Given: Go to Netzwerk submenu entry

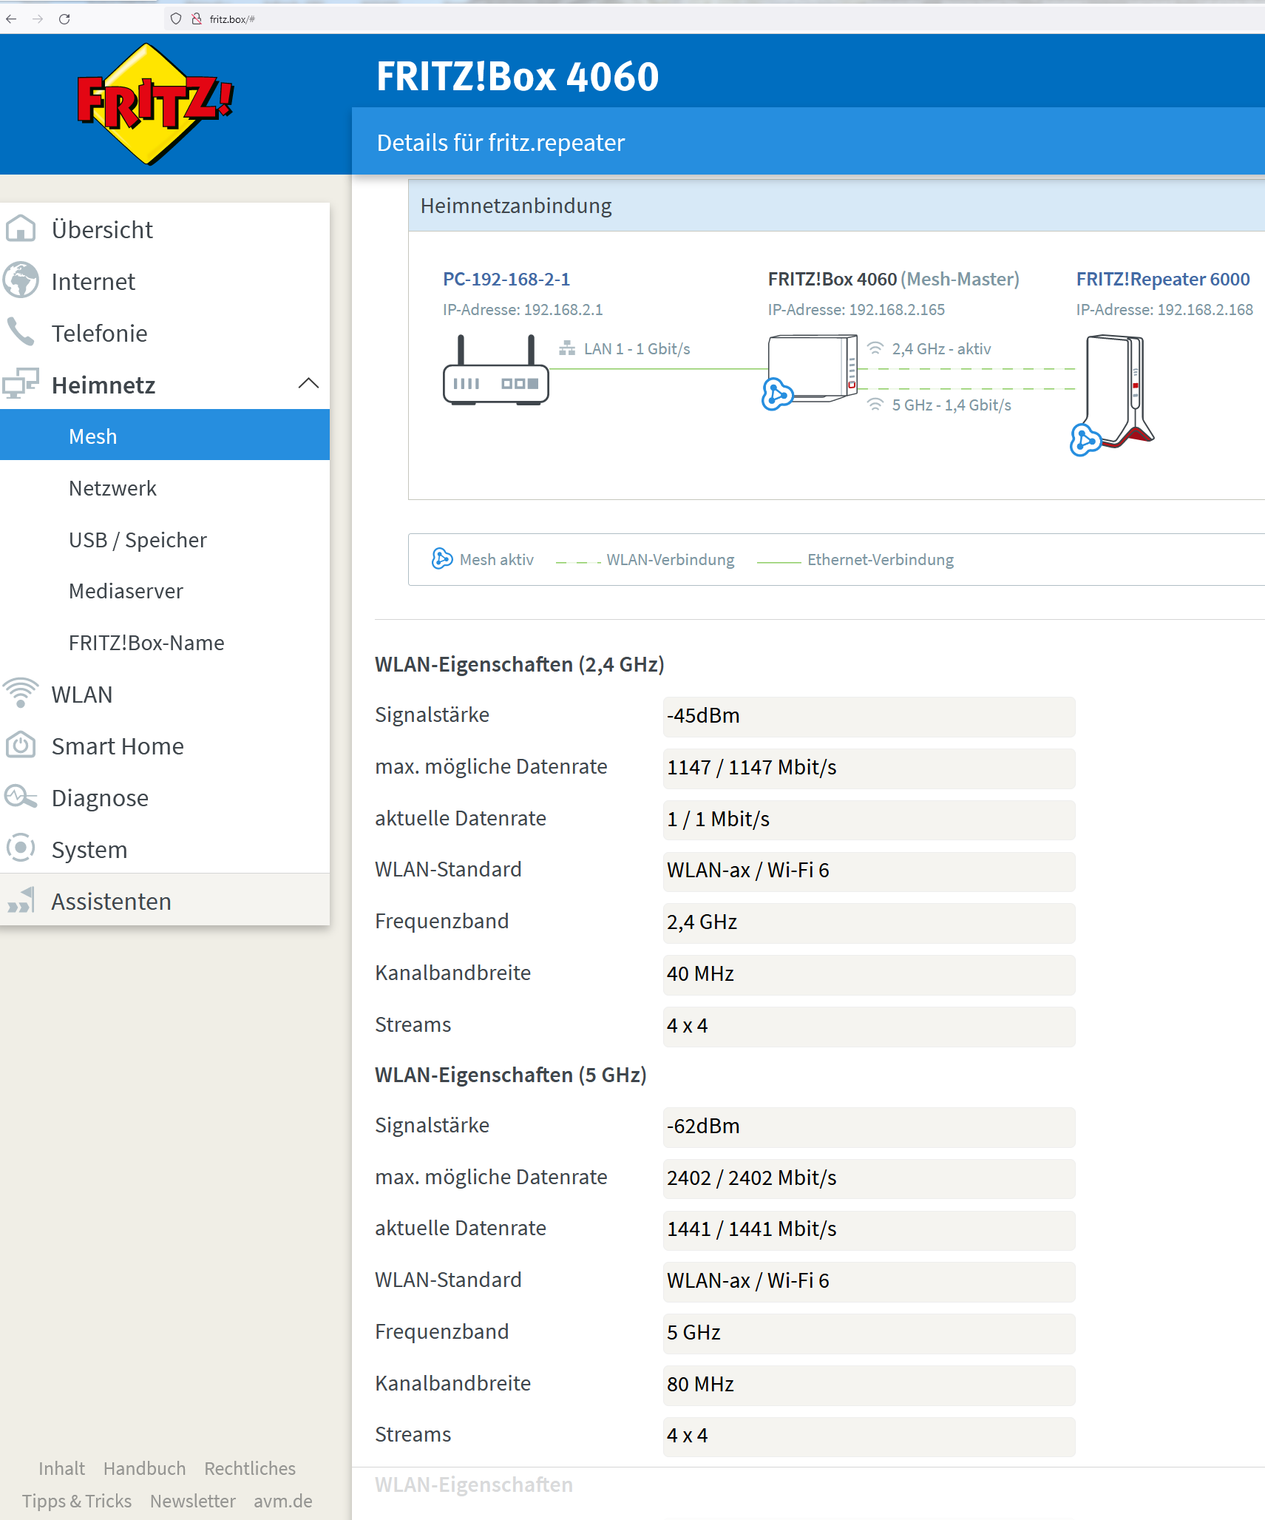Looking at the screenshot, I should (165, 487).
